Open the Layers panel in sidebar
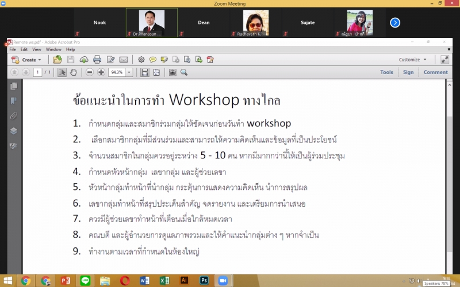The height and width of the screenshot is (287, 460). click(14, 131)
